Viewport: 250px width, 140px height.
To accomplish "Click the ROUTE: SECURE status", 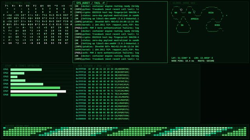I will tap(206, 61).
